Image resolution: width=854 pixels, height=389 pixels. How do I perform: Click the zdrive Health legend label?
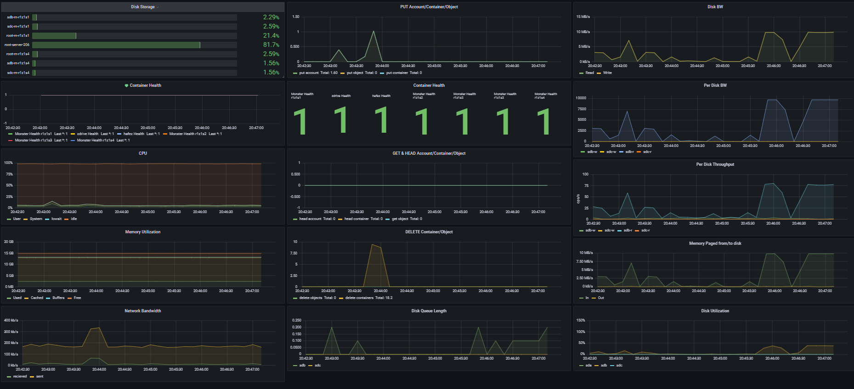tap(87, 134)
